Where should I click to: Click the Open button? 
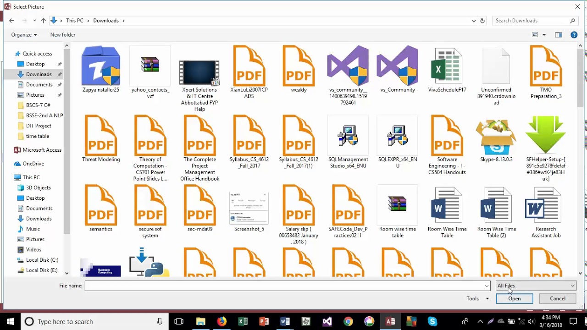(515, 298)
